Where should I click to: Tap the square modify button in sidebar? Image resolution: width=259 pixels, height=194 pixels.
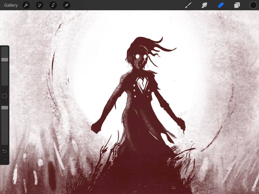pos(5,96)
